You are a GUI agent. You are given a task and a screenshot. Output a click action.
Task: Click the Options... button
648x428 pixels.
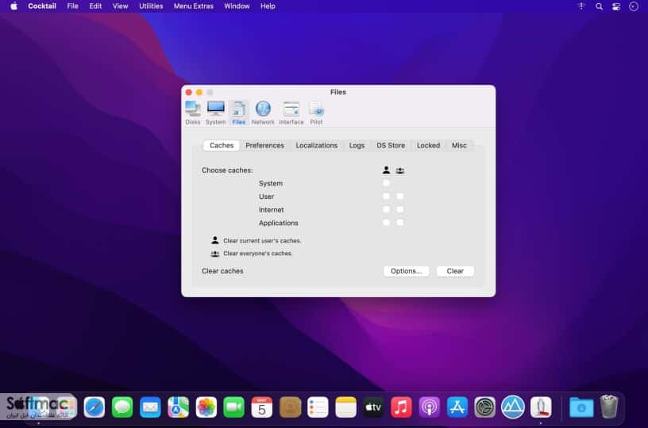[407, 271]
